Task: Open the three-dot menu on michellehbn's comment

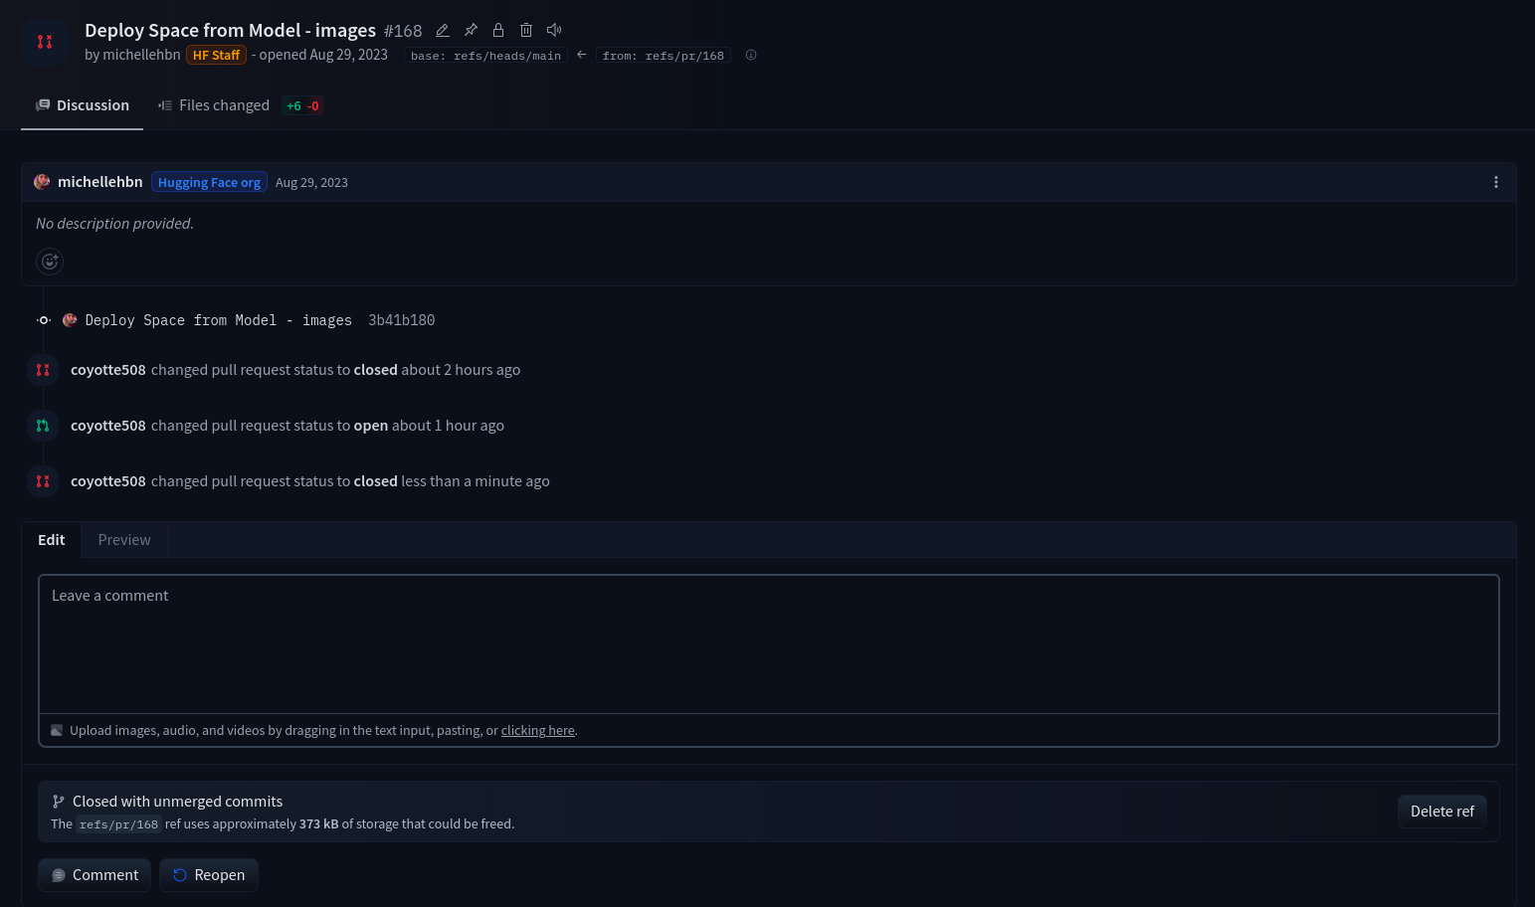Action: (x=1495, y=182)
